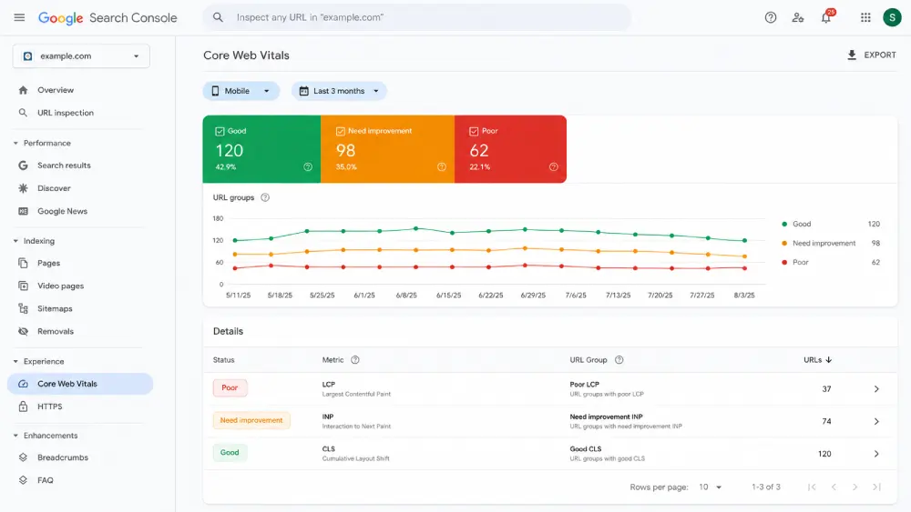Screen dimensions: 911x512
Task: Collapse the Indexing section
Action: coord(15,241)
